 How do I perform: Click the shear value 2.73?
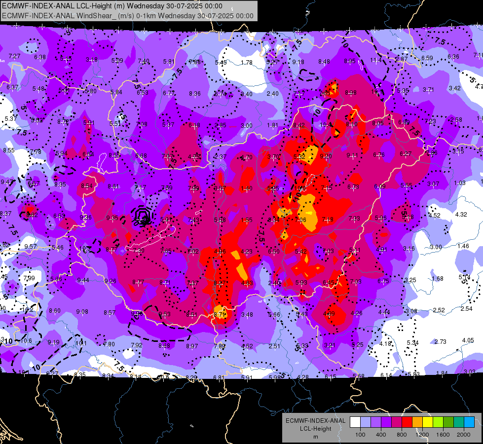(x=441, y=342)
